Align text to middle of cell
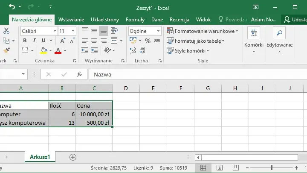Image resolution: width=307 pixels, height=173 pixels. click(x=94, y=30)
